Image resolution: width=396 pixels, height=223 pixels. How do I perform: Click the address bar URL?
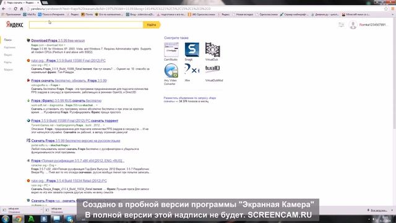(x=120, y=9)
